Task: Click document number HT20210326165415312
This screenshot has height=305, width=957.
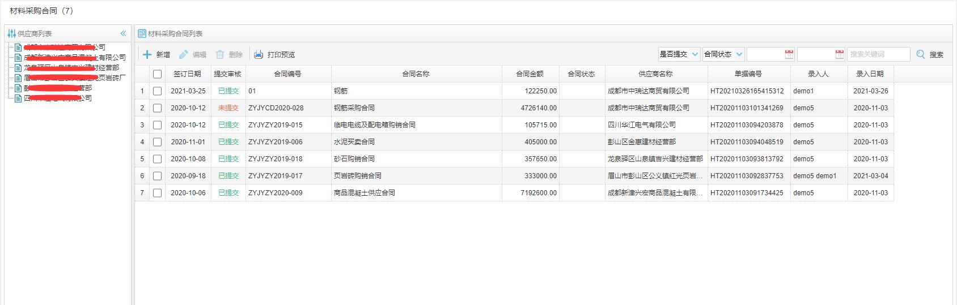Action: point(747,91)
